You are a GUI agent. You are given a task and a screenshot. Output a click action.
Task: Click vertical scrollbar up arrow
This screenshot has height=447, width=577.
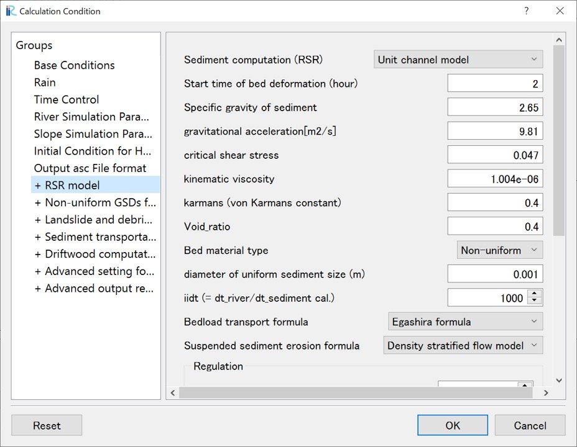[x=559, y=40]
